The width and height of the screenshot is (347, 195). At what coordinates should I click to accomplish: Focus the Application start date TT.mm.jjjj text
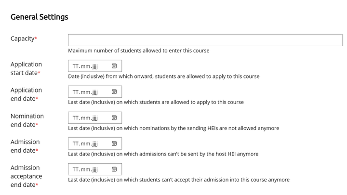(85, 66)
